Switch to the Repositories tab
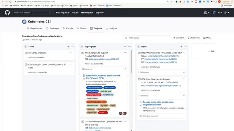The width and height of the screenshot is (234, 131). coord(35,28)
